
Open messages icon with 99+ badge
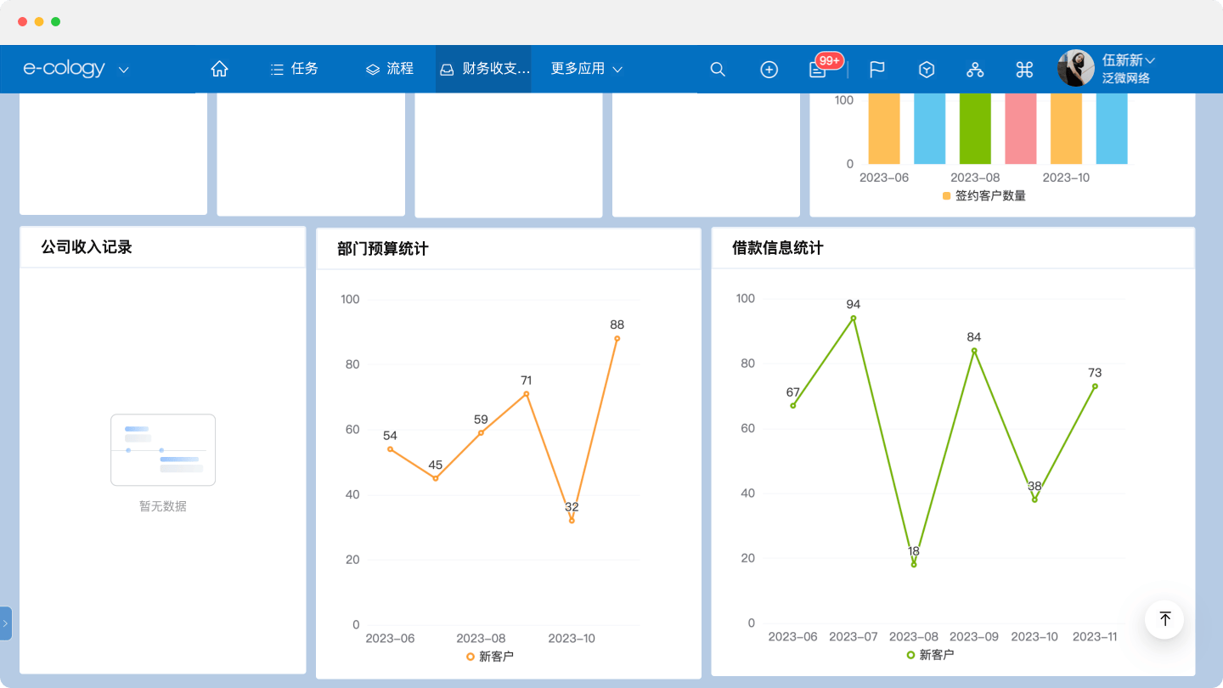click(819, 70)
